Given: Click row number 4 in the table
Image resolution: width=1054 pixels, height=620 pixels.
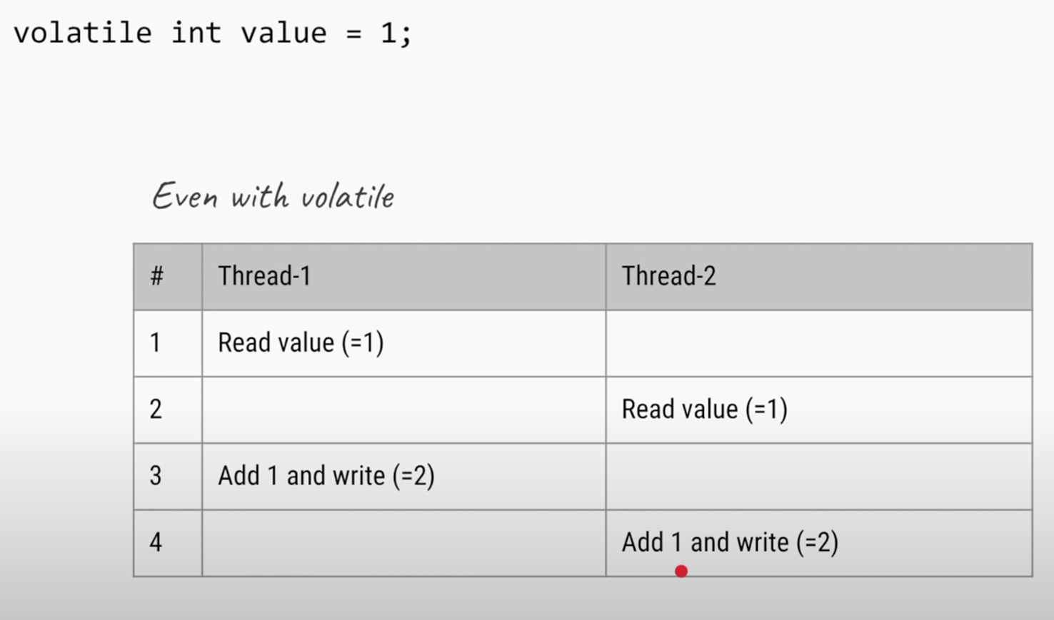Looking at the screenshot, I should click(x=168, y=543).
